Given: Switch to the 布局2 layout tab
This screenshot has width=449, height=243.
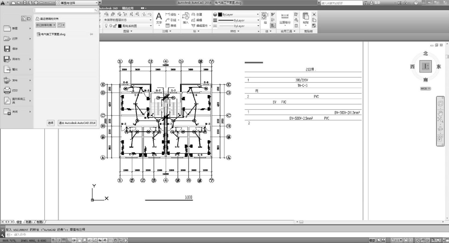Looking at the screenshot, I should tap(40, 222).
